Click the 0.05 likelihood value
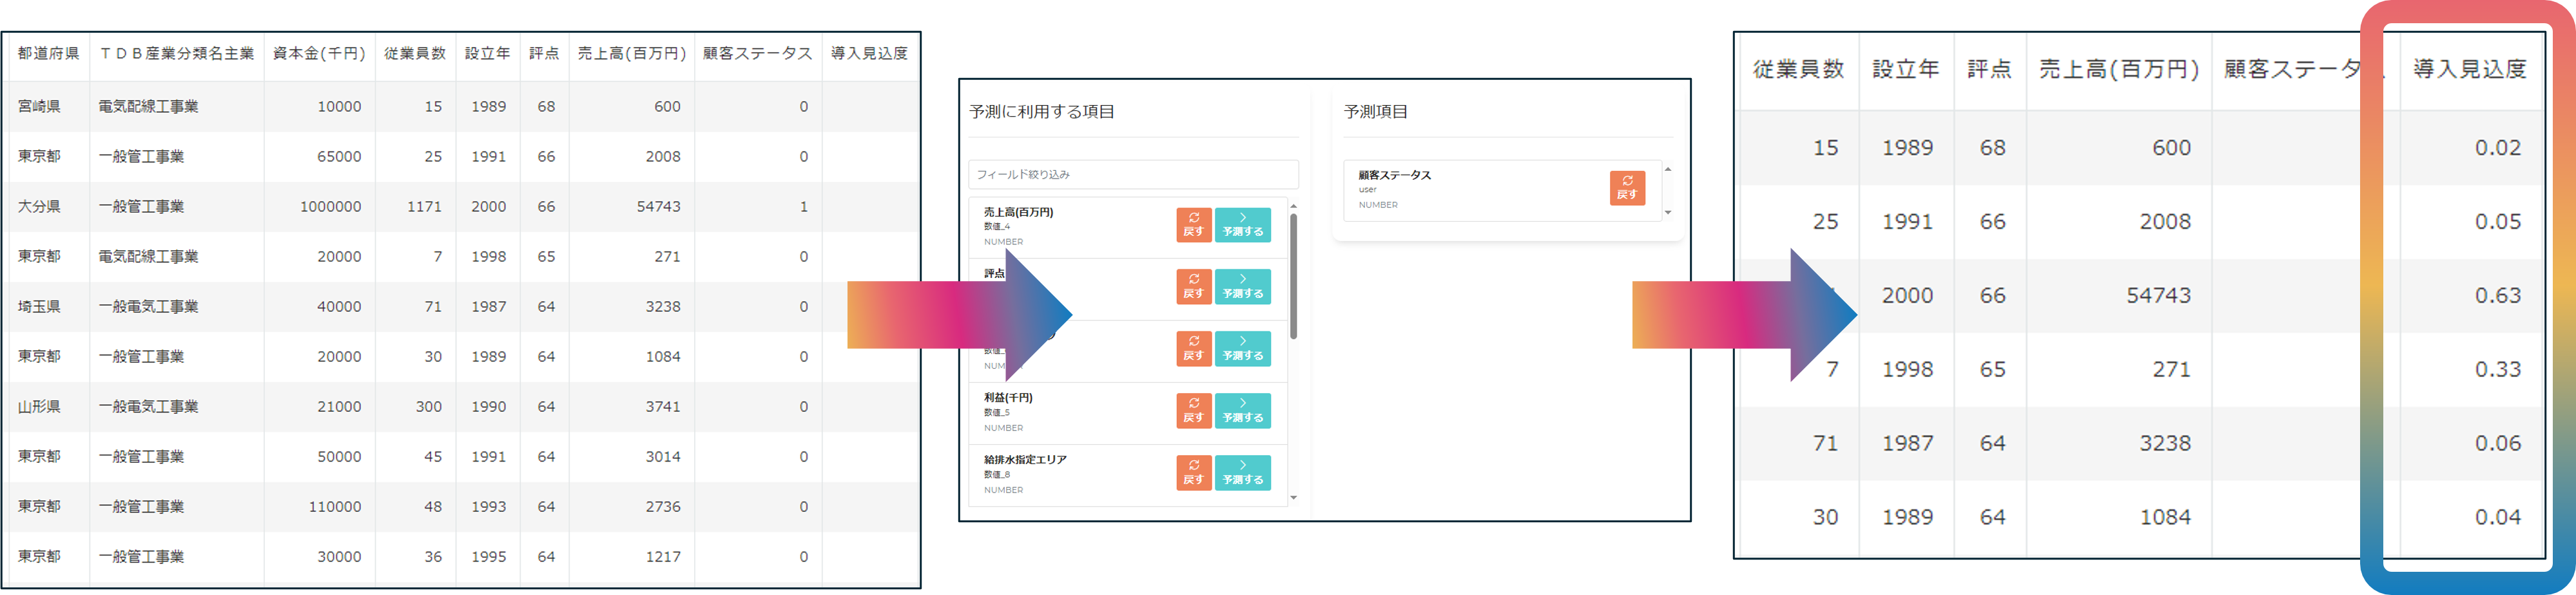2576x595 pixels. pyautogui.click(x=2497, y=222)
